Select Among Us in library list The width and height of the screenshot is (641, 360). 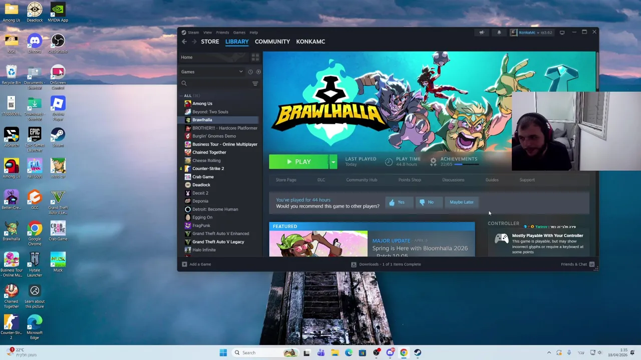click(x=202, y=103)
